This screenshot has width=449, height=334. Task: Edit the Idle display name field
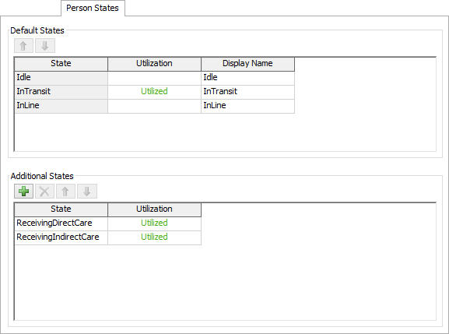(247, 78)
